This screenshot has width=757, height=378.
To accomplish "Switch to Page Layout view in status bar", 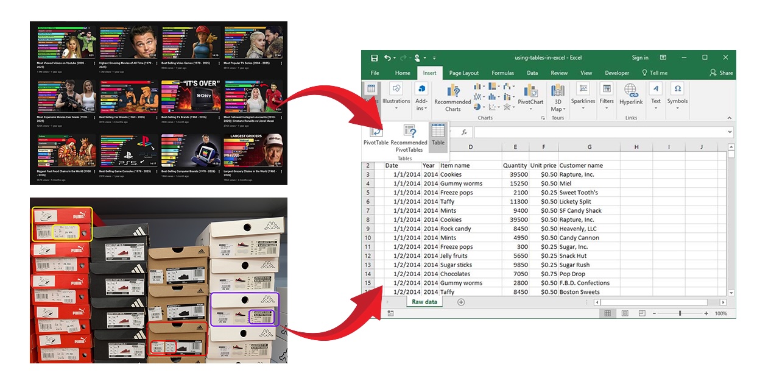I will tap(624, 313).
